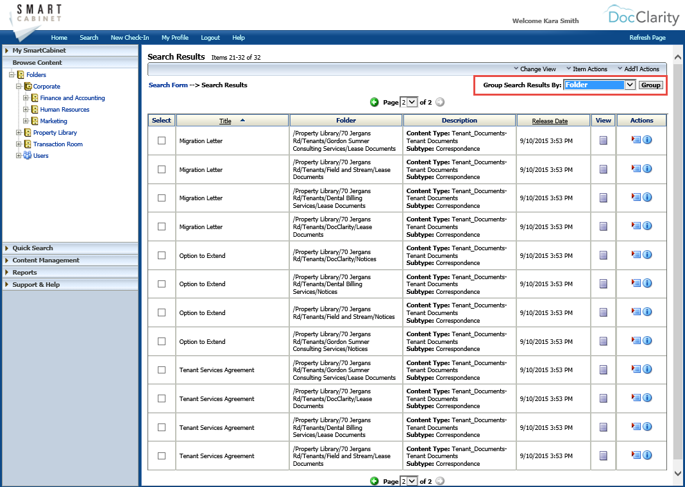685x487 pixels.
Task: Check the Select checkbox for Migration Letter
Action: click(161, 141)
